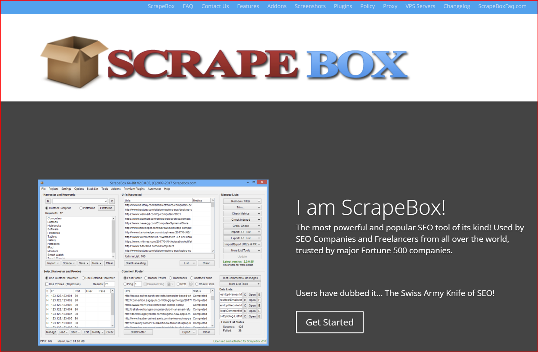The width and height of the screenshot is (538, 352).
Task: Open the ScrapeBox nav link
Action: (x=161, y=6)
